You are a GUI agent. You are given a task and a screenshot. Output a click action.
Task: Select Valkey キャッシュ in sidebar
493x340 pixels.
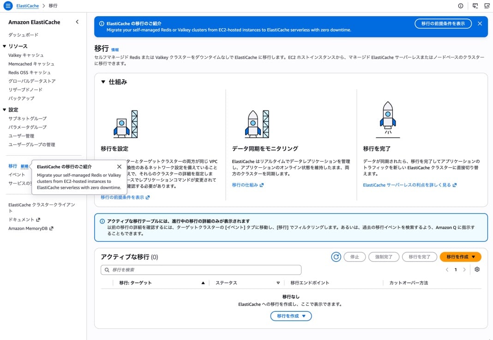(26, 55)
